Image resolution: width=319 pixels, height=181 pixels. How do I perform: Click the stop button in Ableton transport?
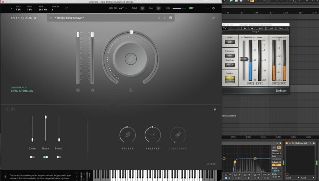pyautogui.click(x=236, y=1)
